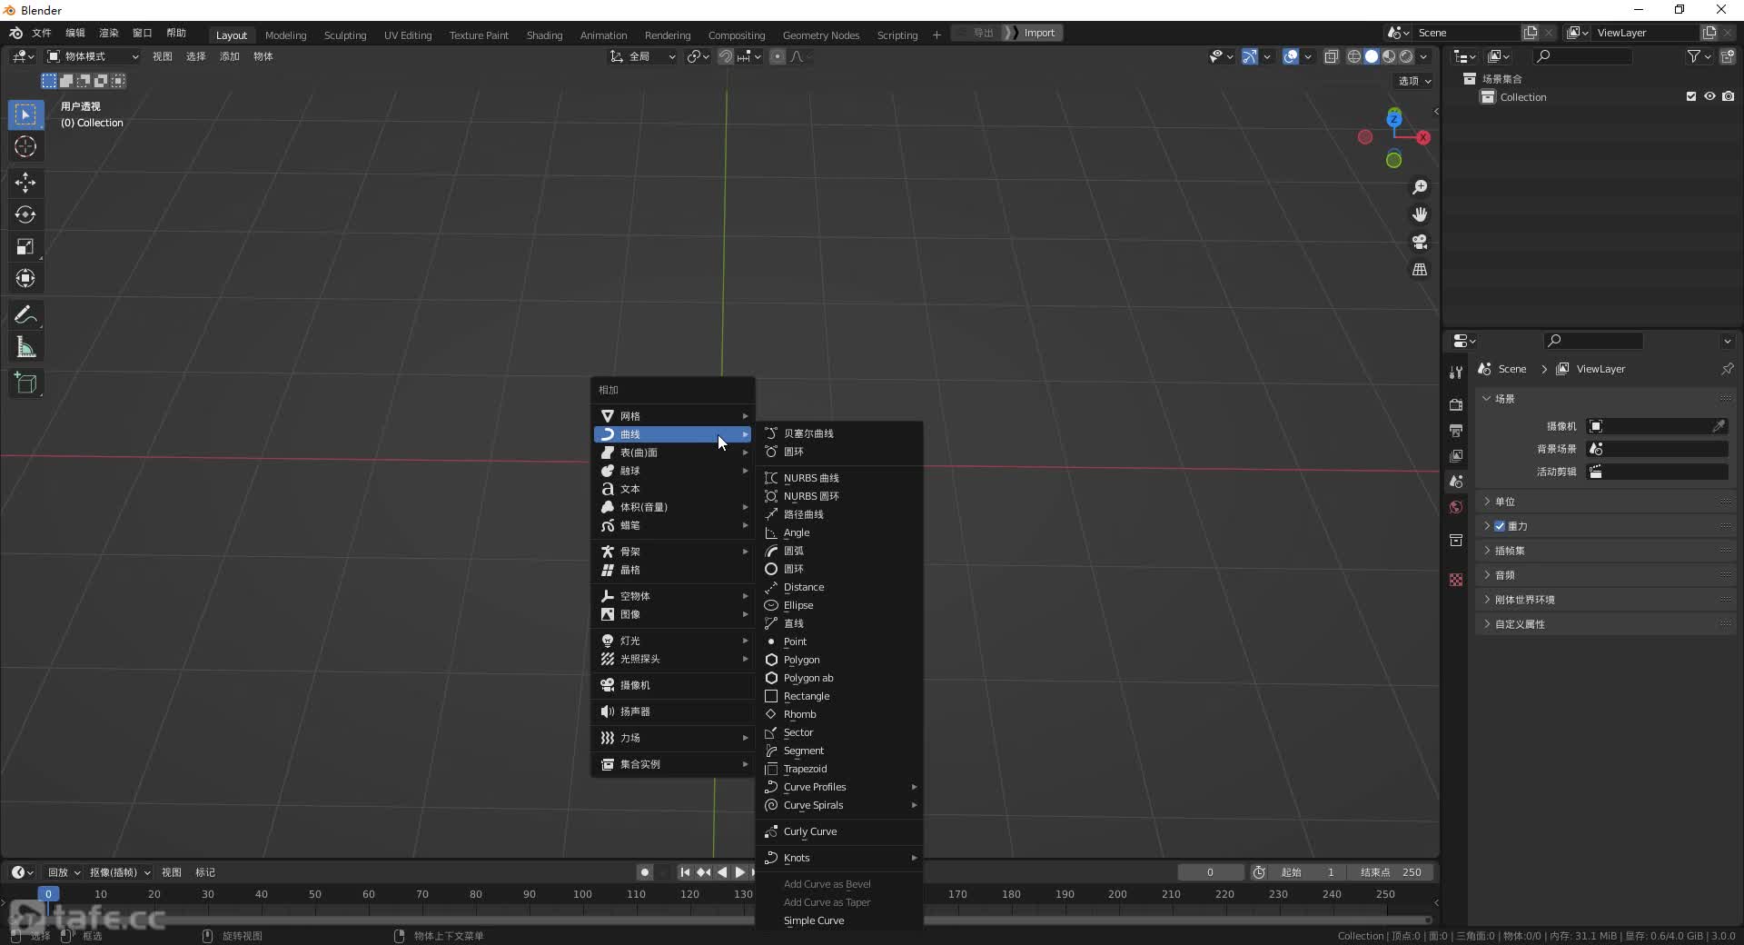Choose 贝塞尔曲线 in curve submenu

(839, 433)
